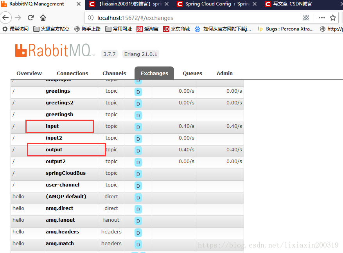
Task: Open the amq.direct exchange
Action: coord(59,208)
